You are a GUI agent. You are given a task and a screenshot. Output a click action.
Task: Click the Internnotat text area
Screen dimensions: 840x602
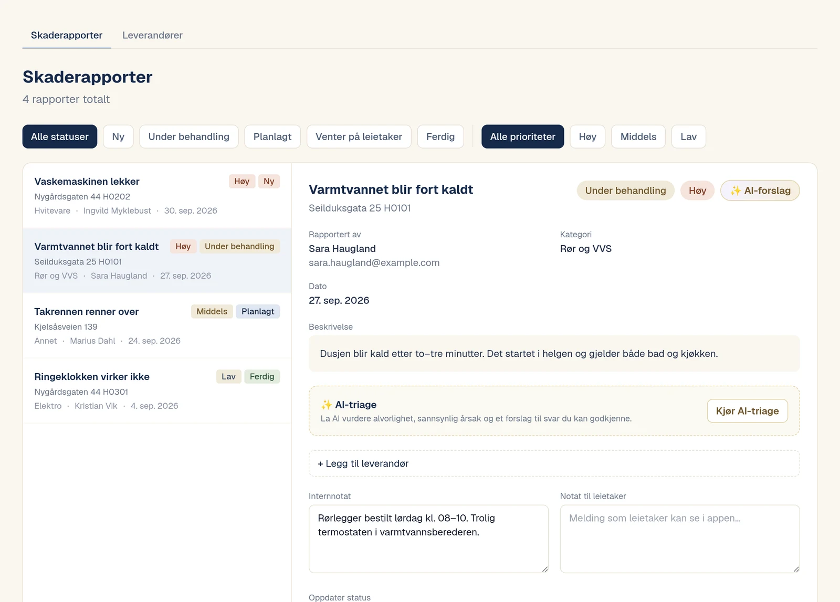coord(429,539)
